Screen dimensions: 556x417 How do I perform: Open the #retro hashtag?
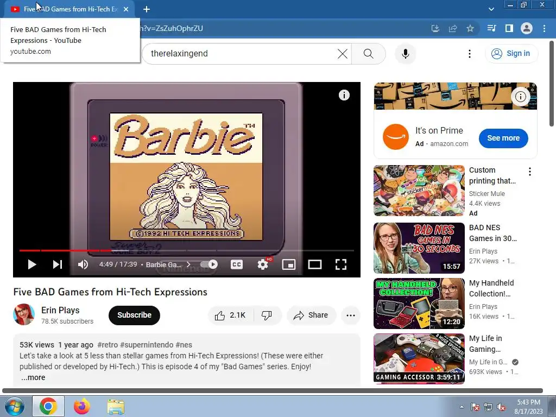pos(108,345)
